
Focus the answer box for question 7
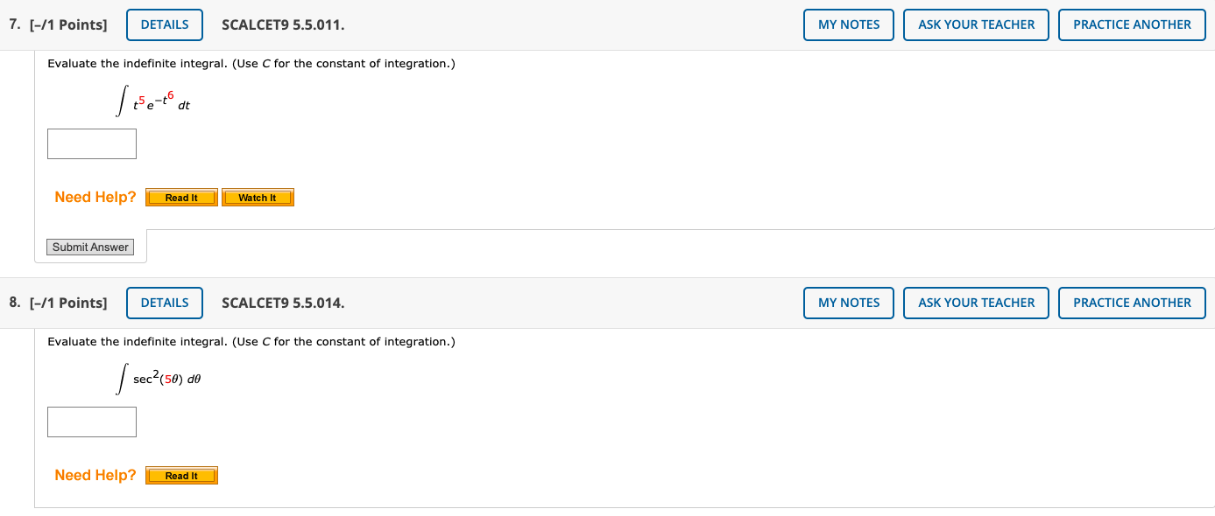(x=92, y=144)
